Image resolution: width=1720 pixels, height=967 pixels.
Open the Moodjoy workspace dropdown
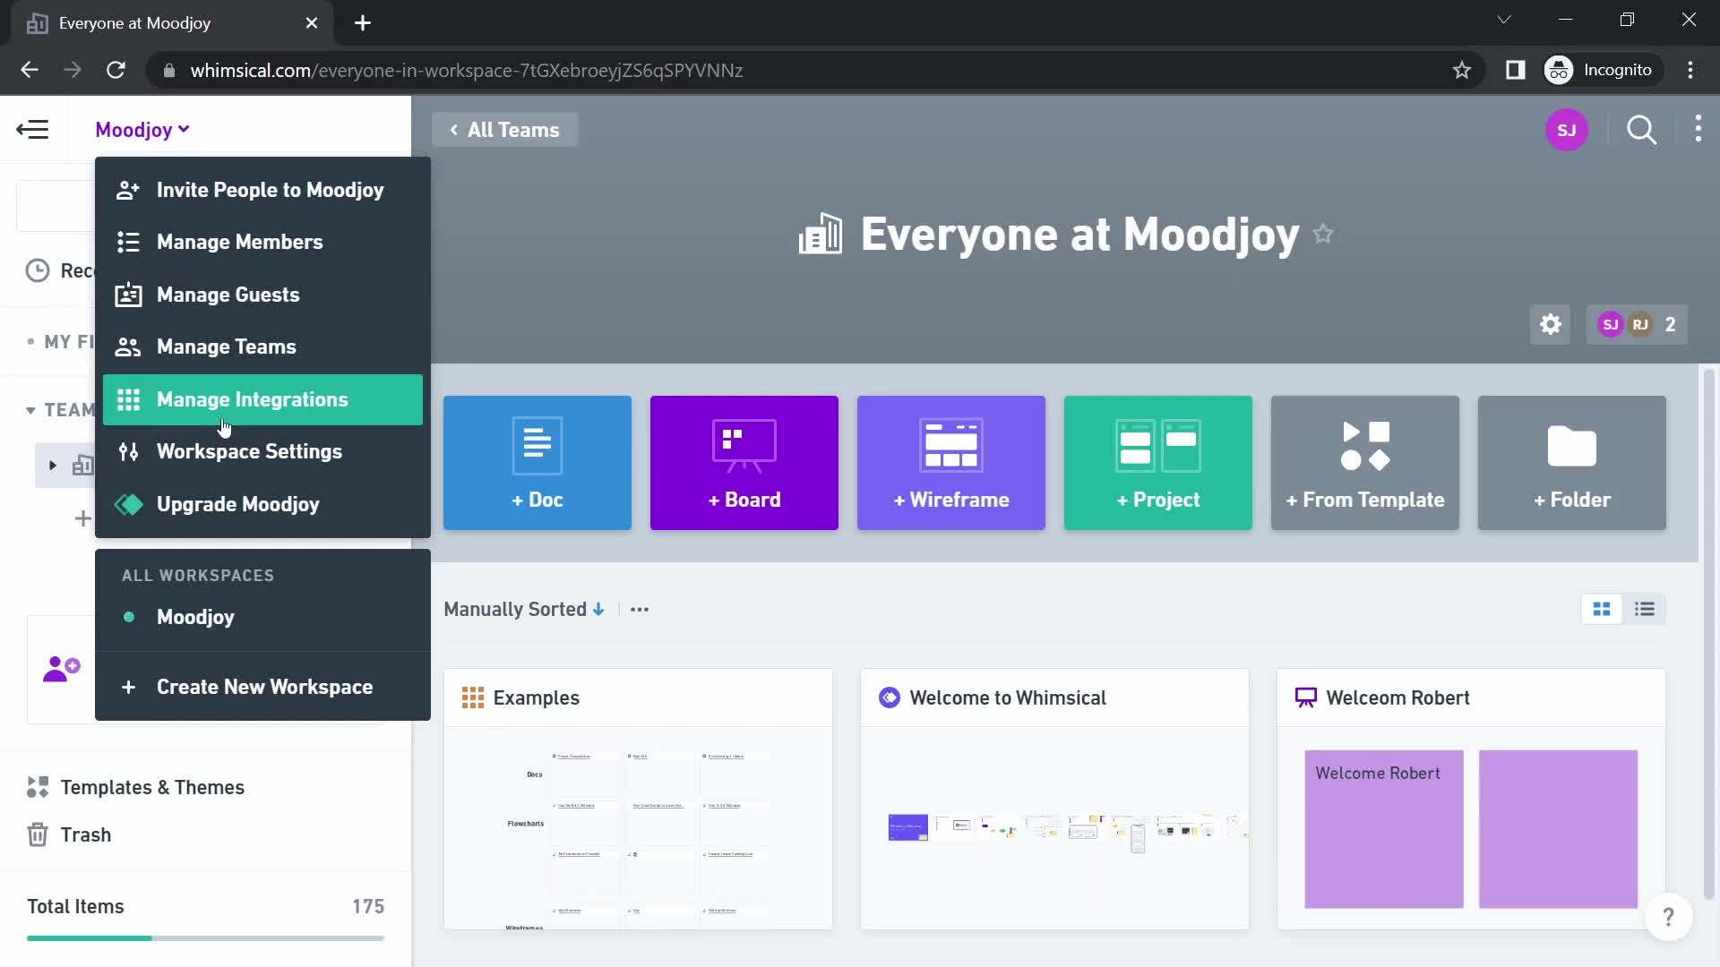(x=142, y=130)
